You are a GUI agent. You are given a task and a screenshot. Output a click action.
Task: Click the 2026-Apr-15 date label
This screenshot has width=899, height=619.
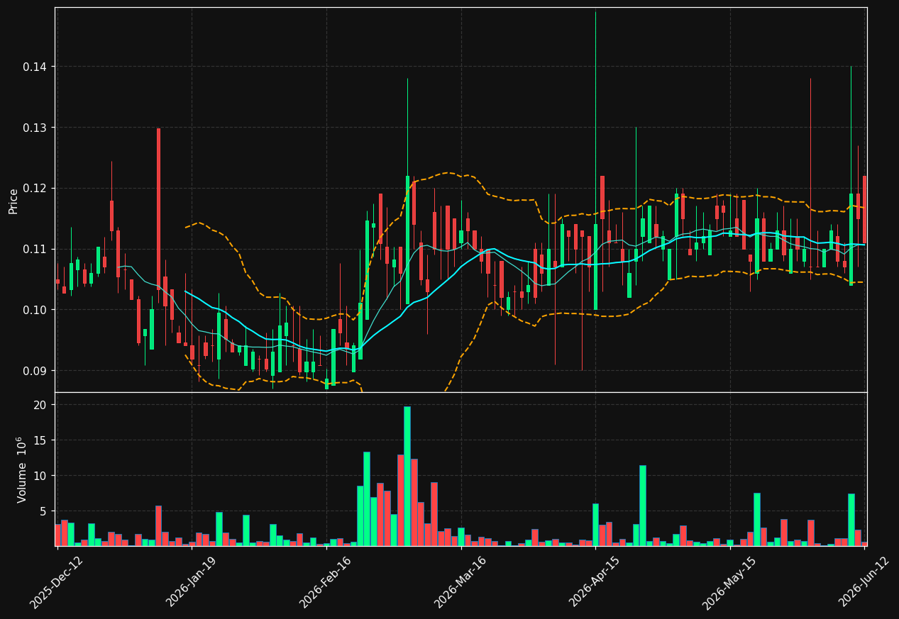(x=595, y=581)
